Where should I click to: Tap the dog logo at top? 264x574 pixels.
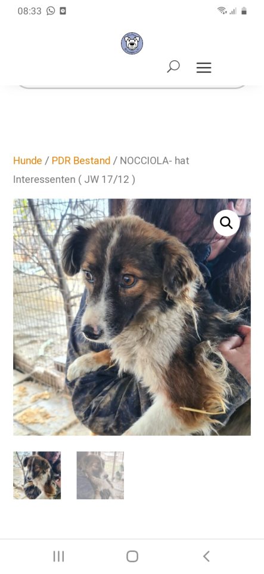(132, 43)
